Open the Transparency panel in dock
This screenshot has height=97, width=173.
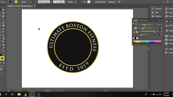(169, 53)
